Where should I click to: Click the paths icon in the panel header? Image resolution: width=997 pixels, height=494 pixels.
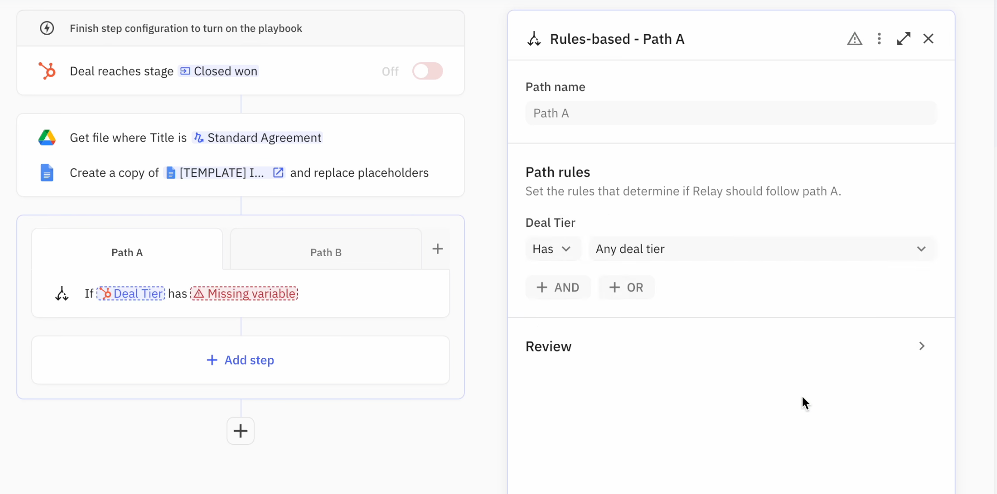click(x=534, y=39)
